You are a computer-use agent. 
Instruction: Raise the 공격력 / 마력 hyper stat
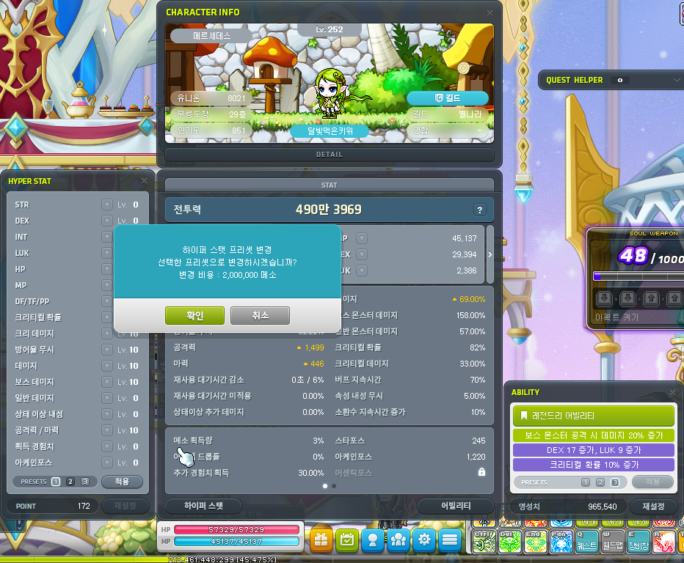click(107, 430)
